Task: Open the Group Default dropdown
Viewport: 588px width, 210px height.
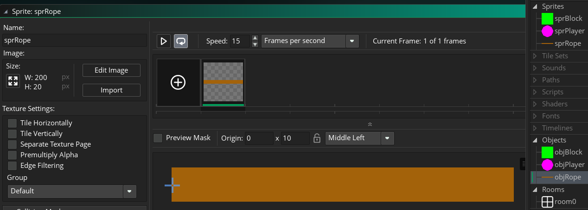Action: tap(72, 191)
